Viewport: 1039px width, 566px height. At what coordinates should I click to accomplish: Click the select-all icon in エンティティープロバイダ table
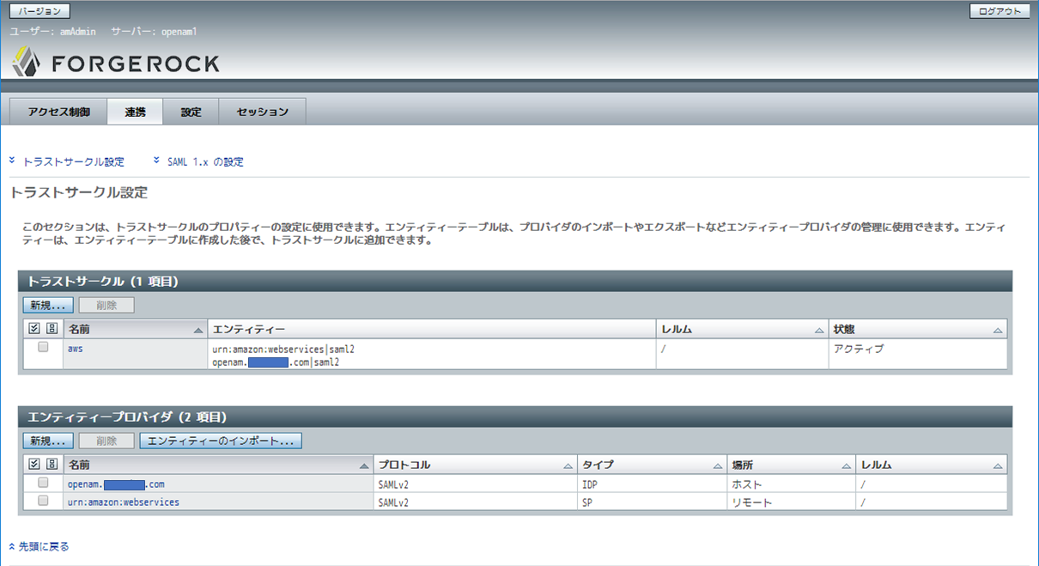pyautogui.click(x=32, y=464)
